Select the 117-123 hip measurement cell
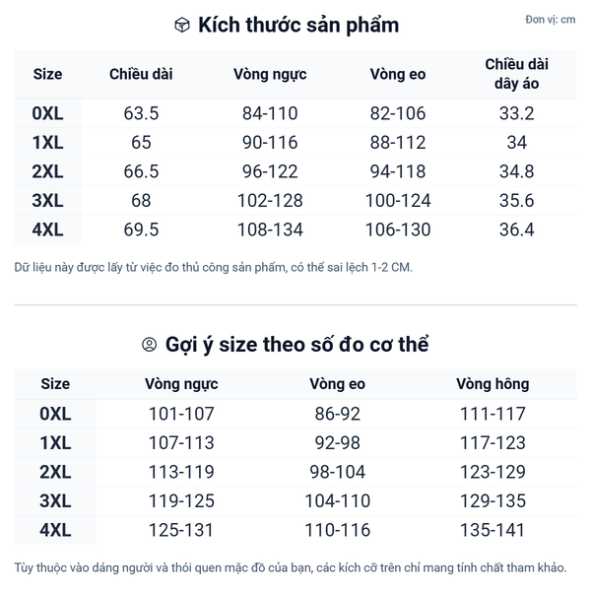The image size is (591, 591). 492,443
